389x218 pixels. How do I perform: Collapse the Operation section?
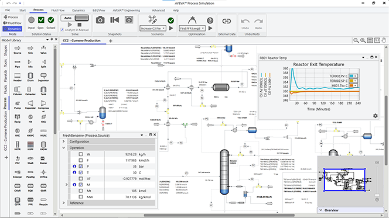pos(64,148)
